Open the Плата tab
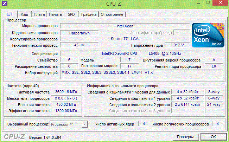The width and height of the screenshot is (229, 142). point(39,14)
